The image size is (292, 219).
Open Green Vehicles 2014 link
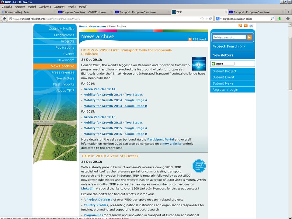[x=99, y=89]
